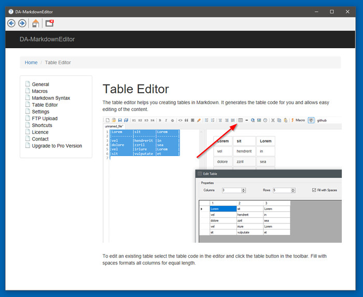Click the github label in screenshot toolbar
The height and width of the screenshot is (297, 363).
(322, 120)
